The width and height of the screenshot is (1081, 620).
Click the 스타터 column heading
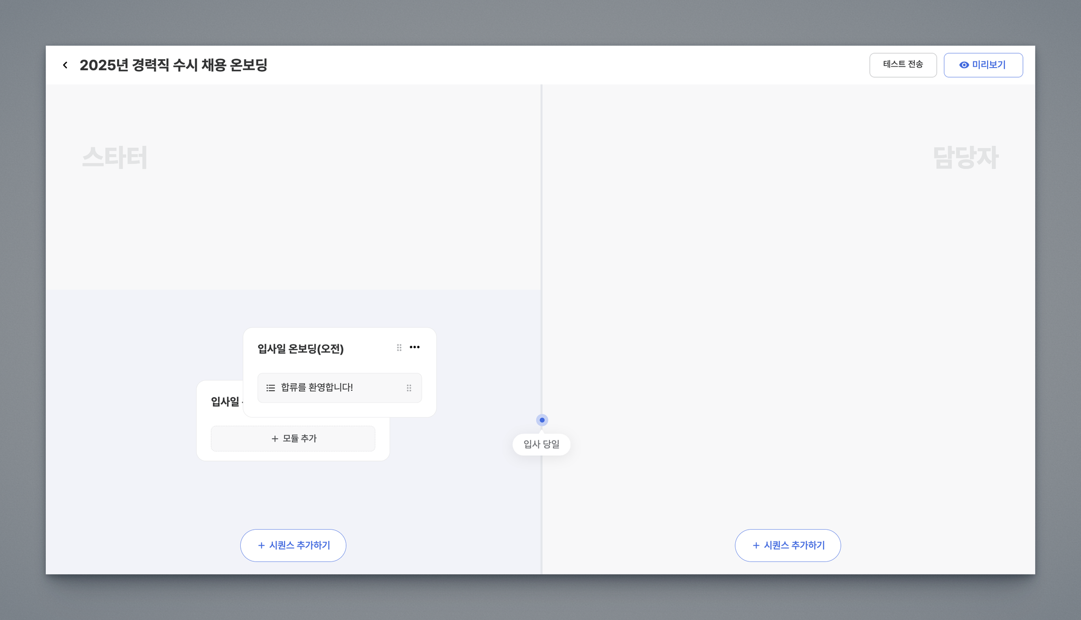[115, 157]
